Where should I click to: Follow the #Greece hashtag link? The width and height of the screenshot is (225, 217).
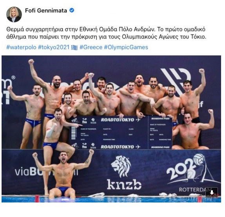click(91, 47)
